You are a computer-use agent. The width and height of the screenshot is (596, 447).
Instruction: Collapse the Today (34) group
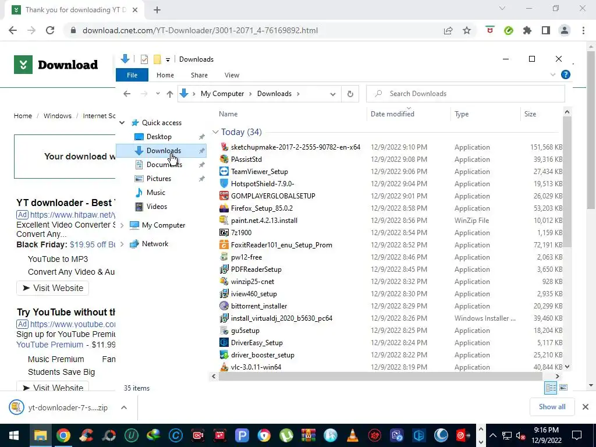215,132
